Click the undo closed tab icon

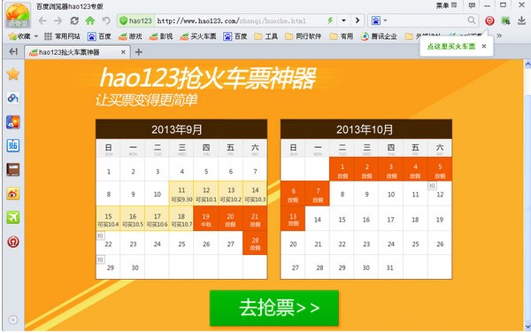106,20
